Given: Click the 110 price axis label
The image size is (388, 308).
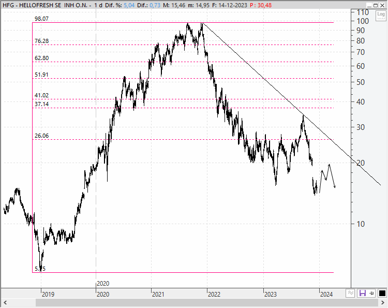Looking at the screenshot, I should click(363, 12).
